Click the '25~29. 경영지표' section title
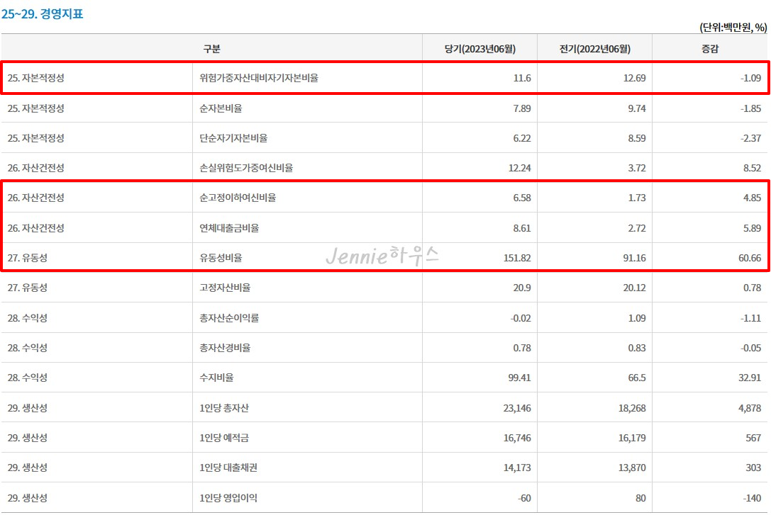The image size is (771, 515). pos(43,13)
